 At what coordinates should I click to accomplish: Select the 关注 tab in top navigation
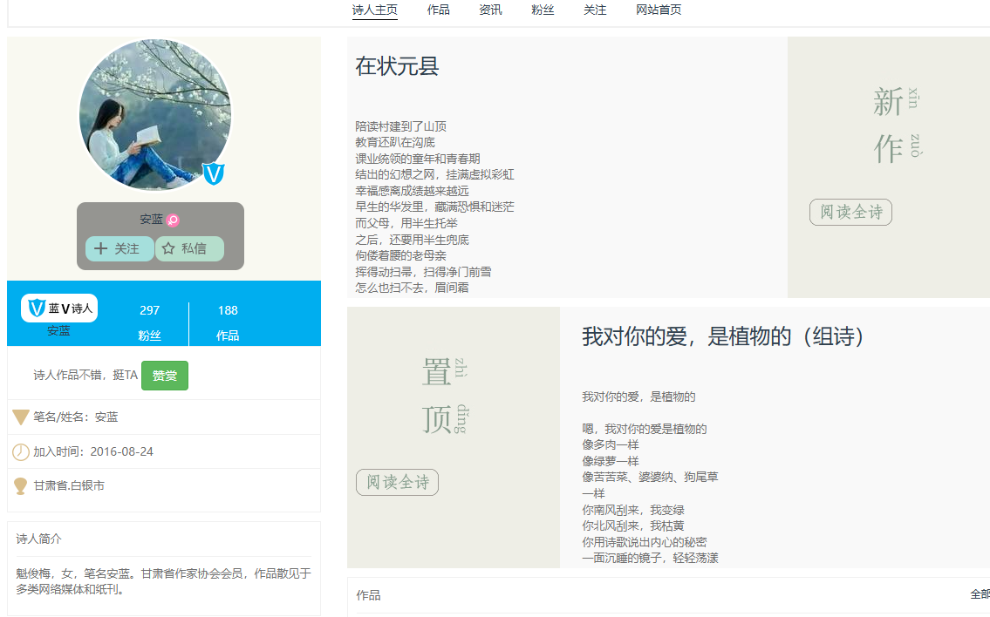click(595, 10)
